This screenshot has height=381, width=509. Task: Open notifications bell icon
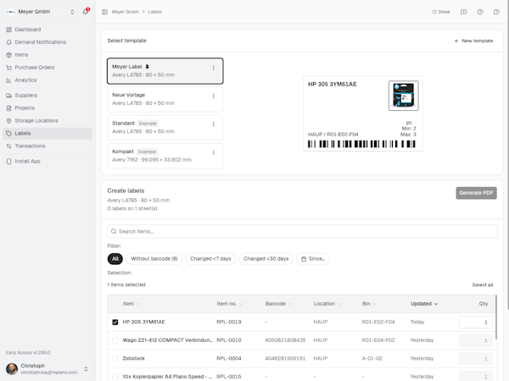(86, 12)
